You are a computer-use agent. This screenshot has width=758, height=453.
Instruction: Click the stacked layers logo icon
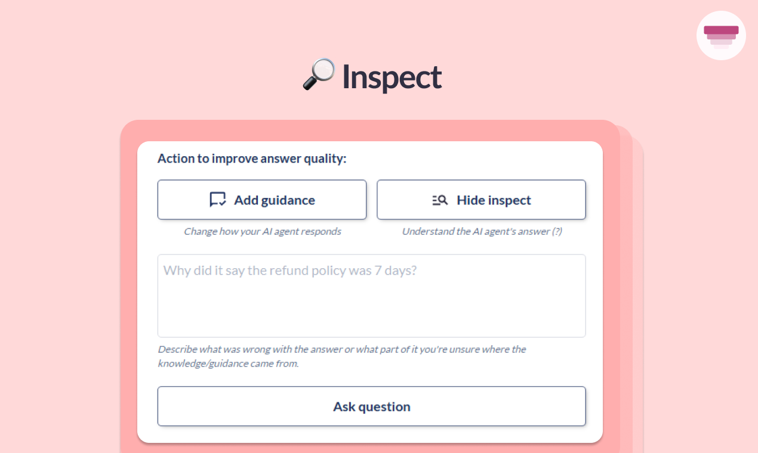coord(721,35)
